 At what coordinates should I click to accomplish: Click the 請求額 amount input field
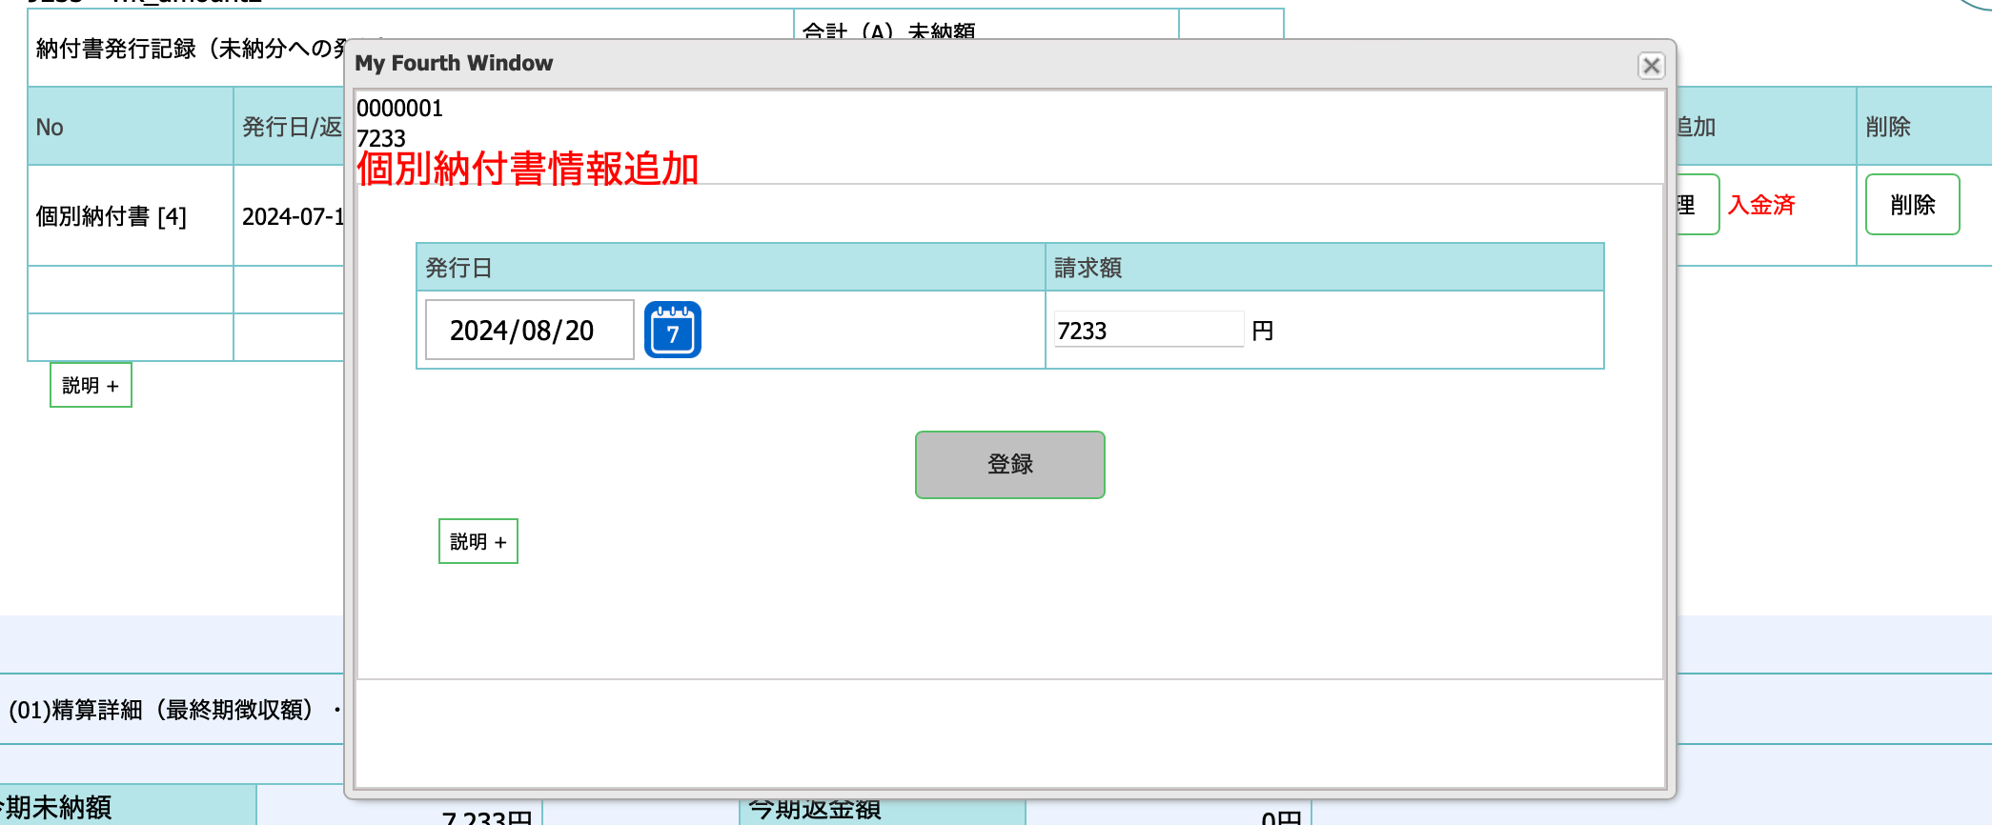click(x=1148, y=331)
